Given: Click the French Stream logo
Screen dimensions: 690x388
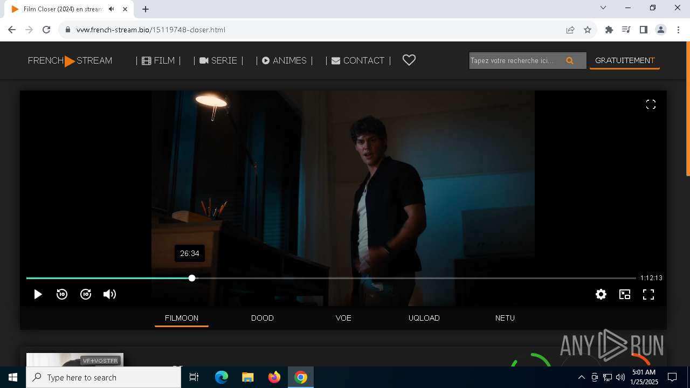Looking at the screenshot, I should [70, 60].
